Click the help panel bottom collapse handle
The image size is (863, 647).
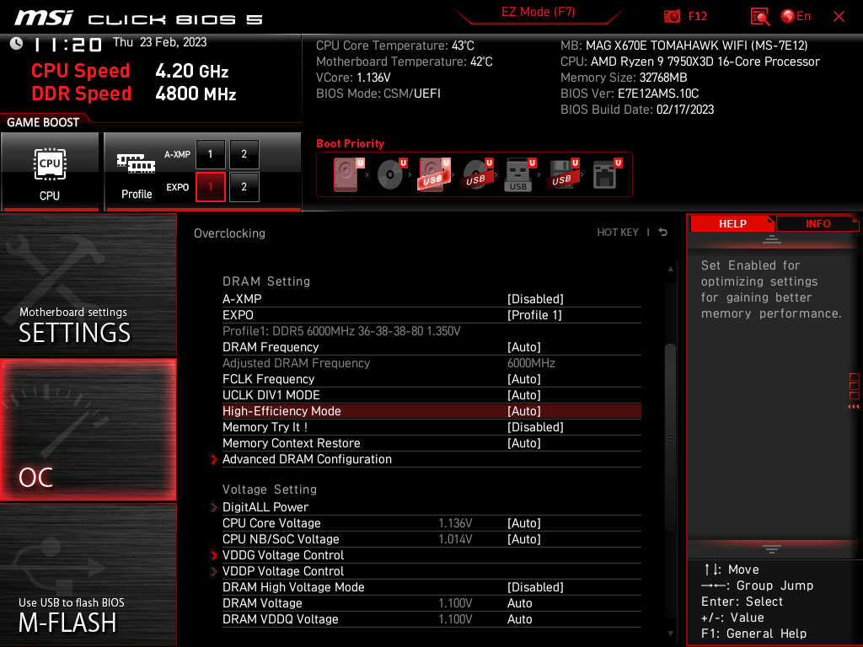click(x=772, y=548)
